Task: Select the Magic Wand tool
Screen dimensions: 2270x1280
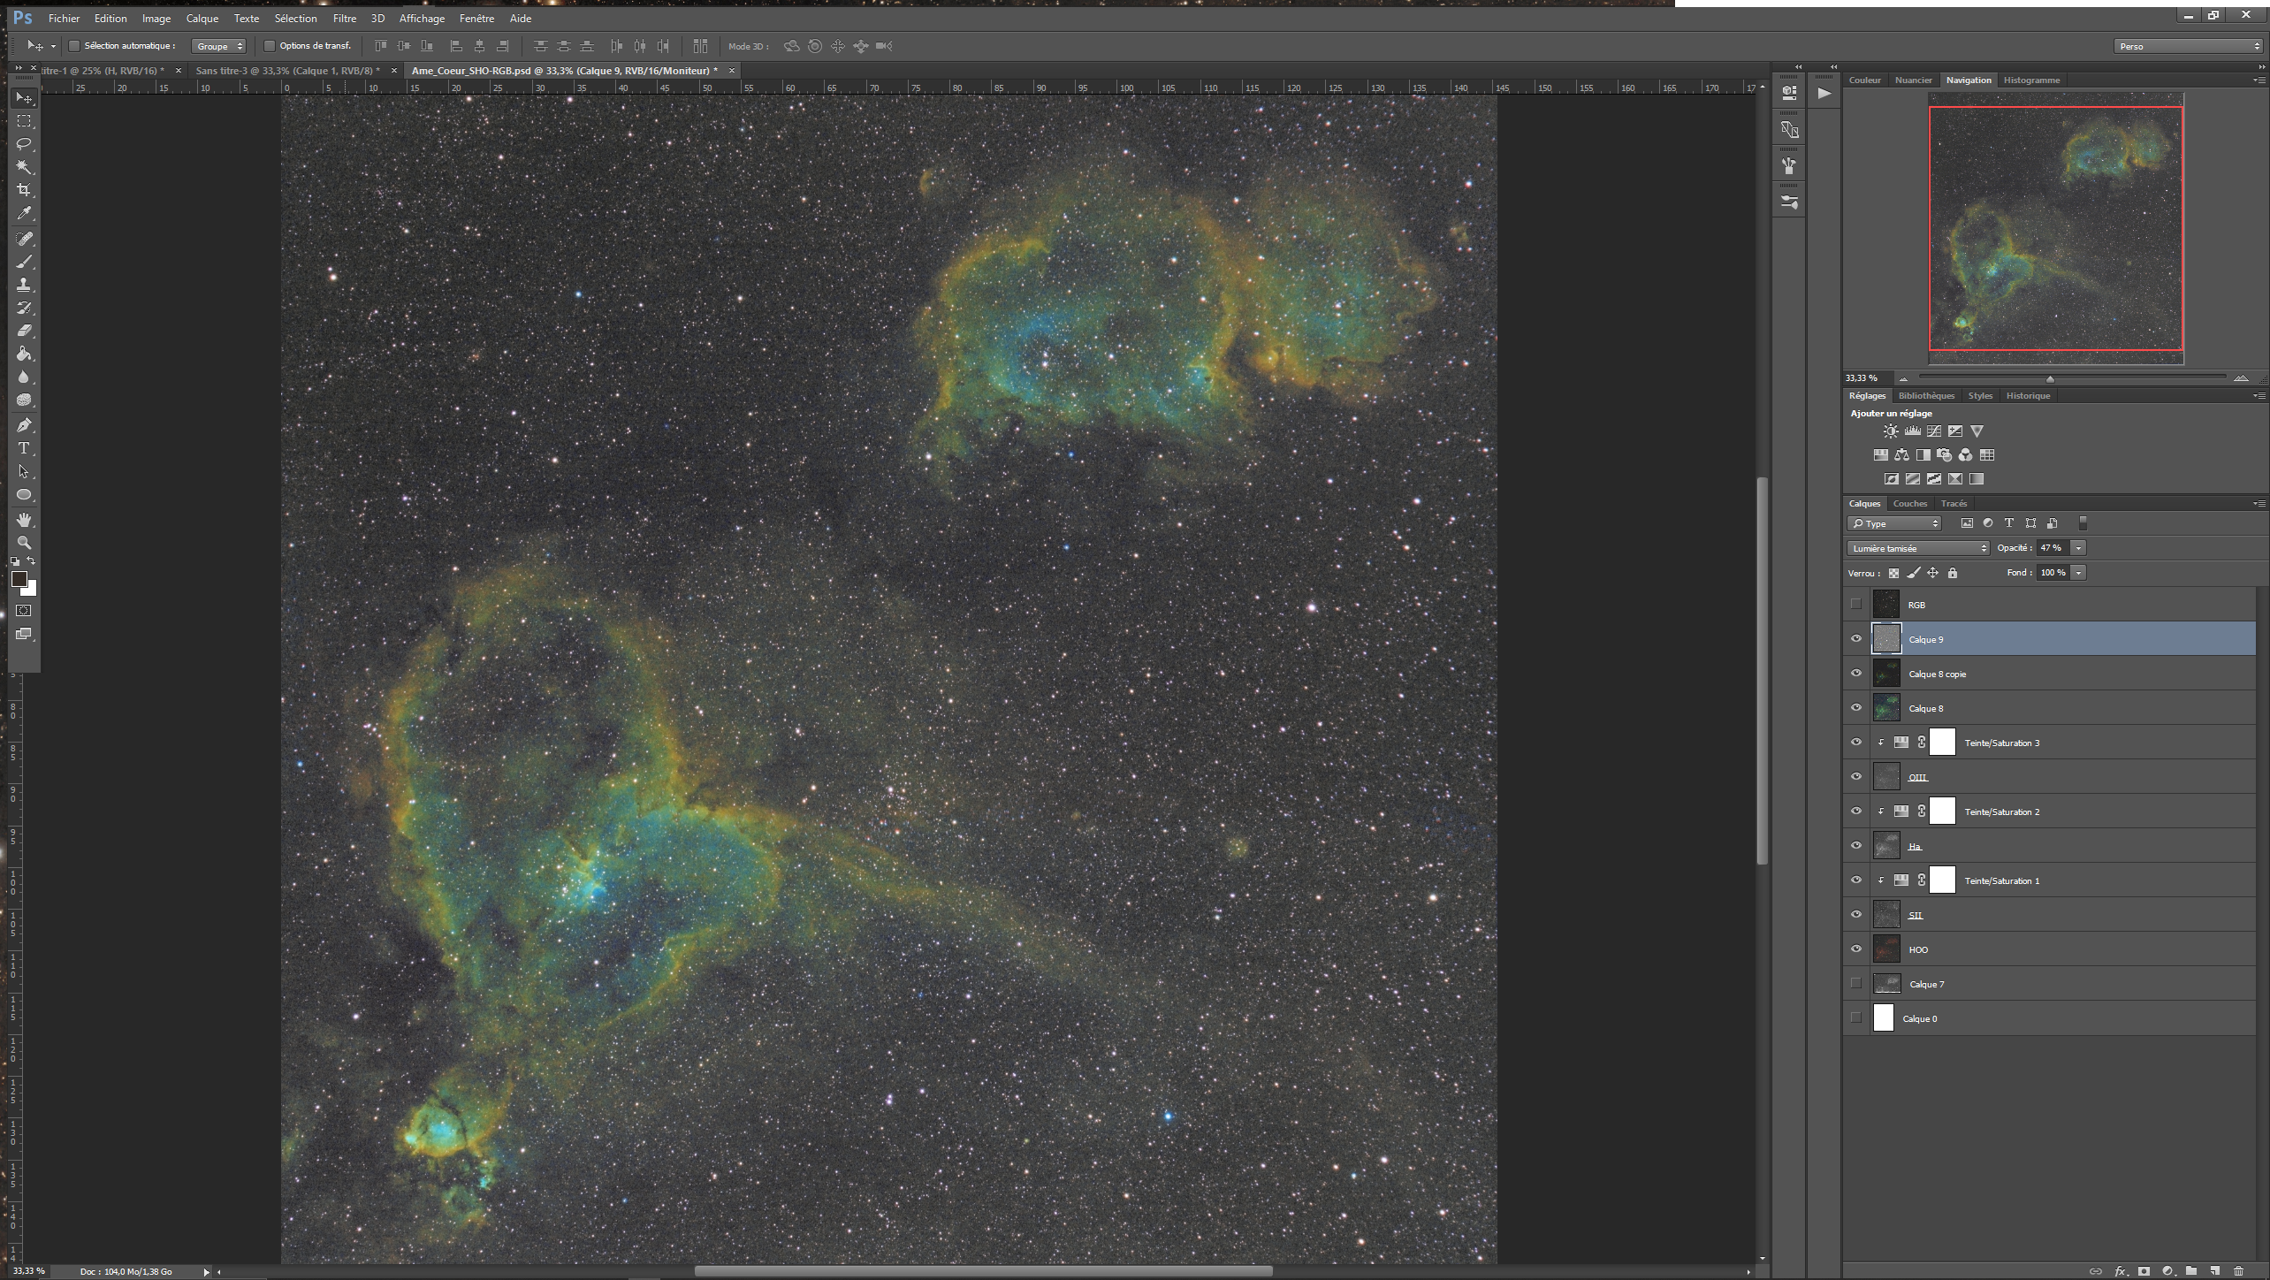Action: pyautogui.click(x=24, y=167)
